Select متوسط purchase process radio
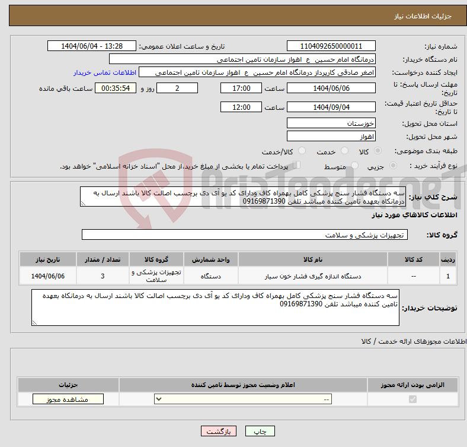 tap(354, 167)
